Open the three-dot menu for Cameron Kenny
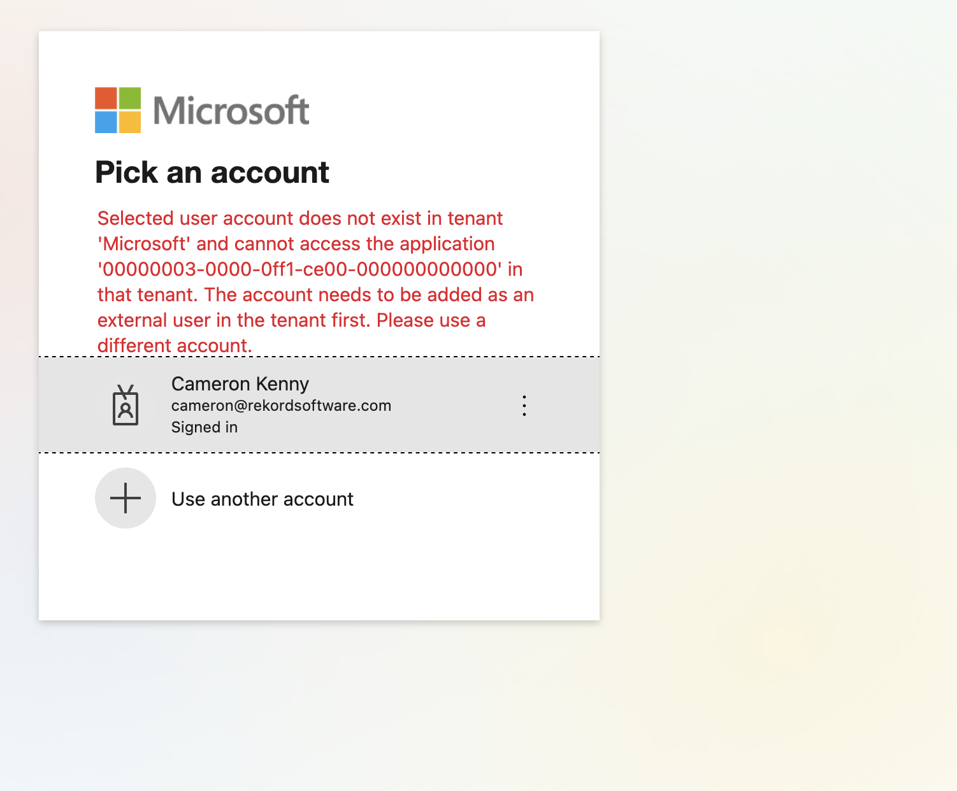This screenshot has width=957, height=791. click(x=524, y=406)
